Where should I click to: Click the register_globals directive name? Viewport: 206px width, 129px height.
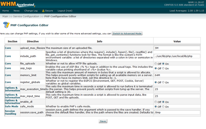tap(30, 82)
